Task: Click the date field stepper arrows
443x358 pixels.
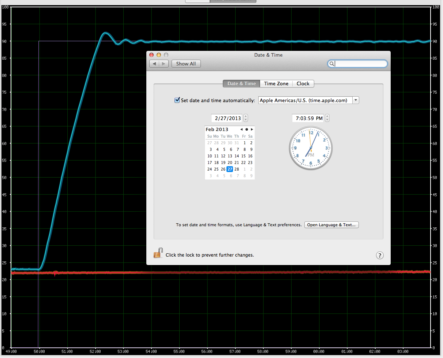Action: point(245,118)
